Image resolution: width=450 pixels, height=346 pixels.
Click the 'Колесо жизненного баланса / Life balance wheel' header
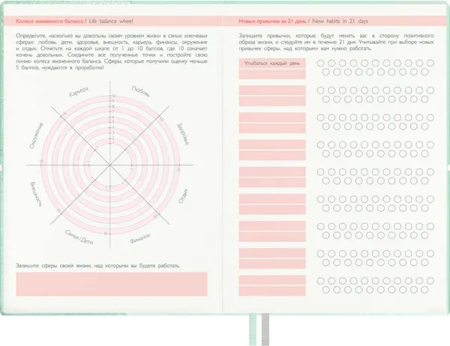click(74, 21)
